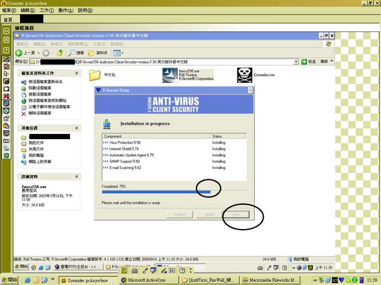Screen dimensions: 381x285
Task: Open 我的文件 under 其他位置
Action: 36,143
